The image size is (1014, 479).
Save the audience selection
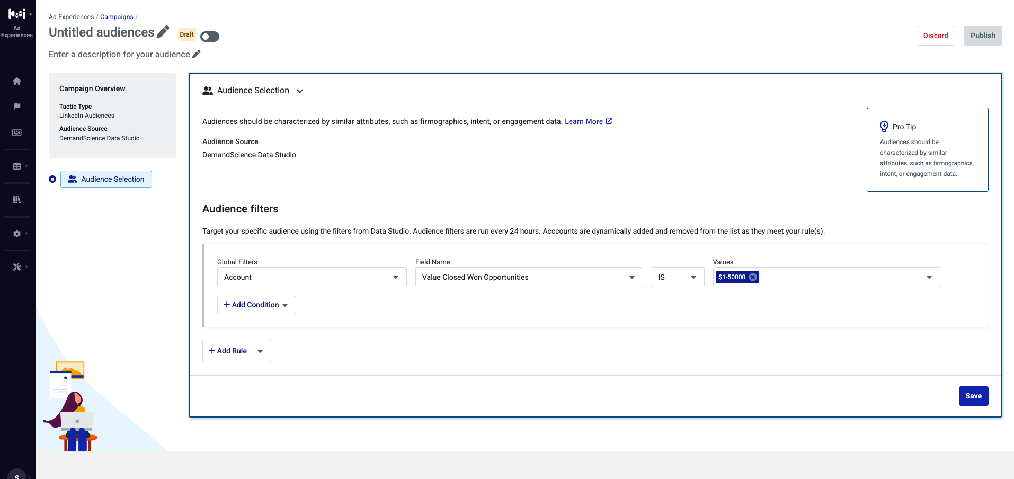(x=973, y=396)
